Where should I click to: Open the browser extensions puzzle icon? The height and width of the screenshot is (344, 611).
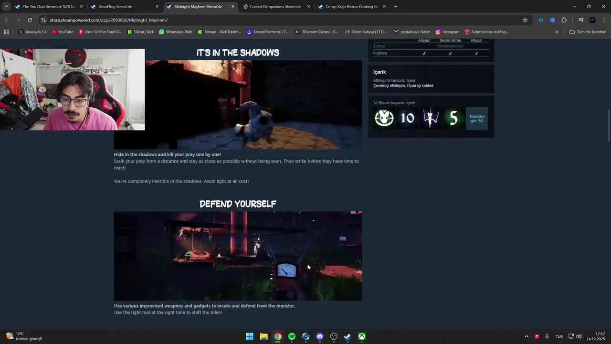tap(564, 20)
